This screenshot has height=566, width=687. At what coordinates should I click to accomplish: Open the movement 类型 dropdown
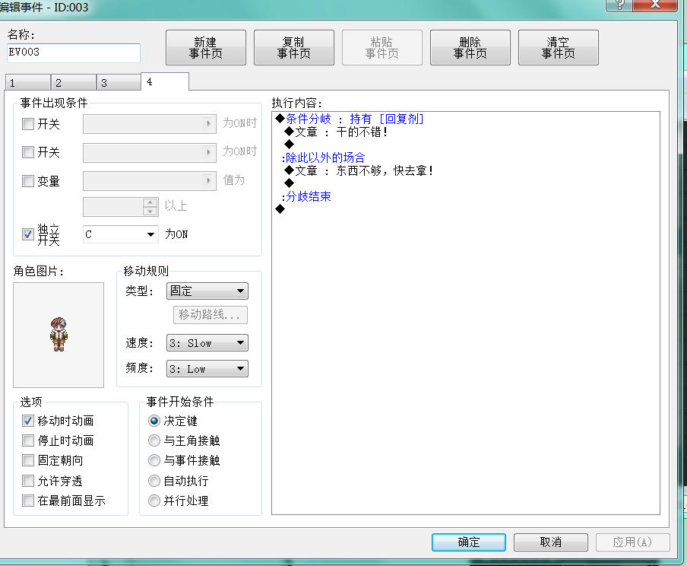tap(207, 291)
